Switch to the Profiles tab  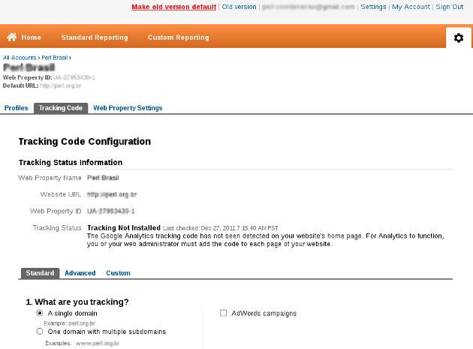point(16,108)
